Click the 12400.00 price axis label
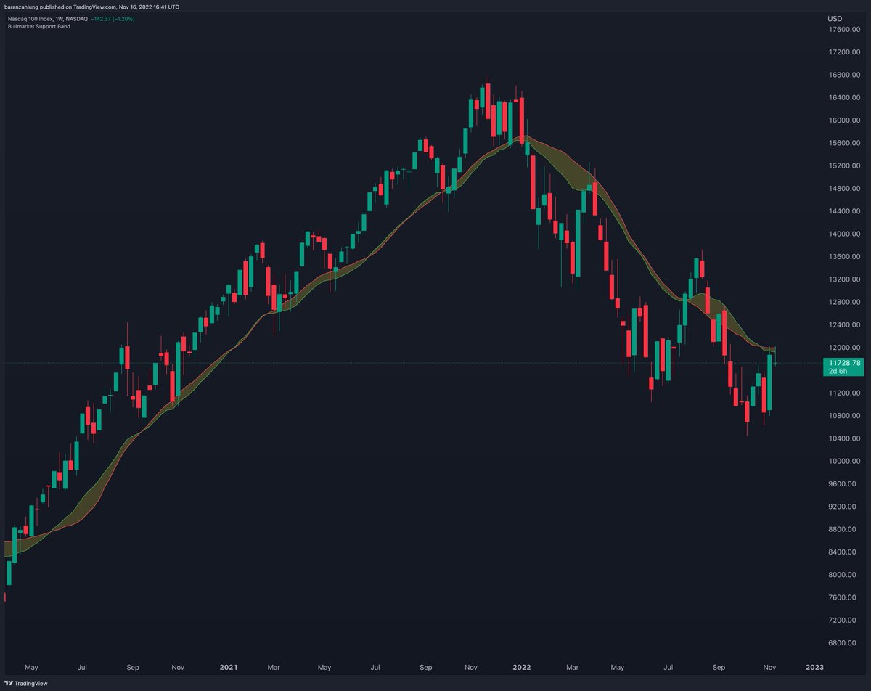The width and height of the screenshot is (871, 691). [846, 325]
